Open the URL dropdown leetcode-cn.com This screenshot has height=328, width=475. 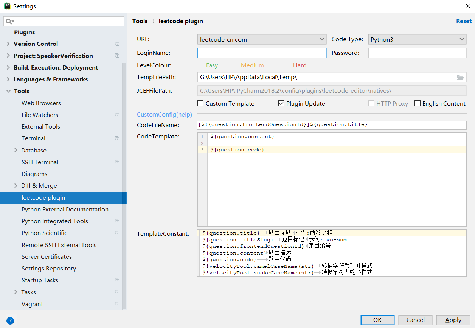262,39
